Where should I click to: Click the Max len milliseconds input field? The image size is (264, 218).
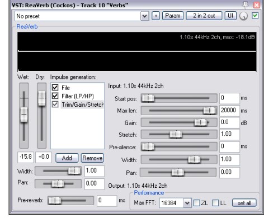coord(229,111)
